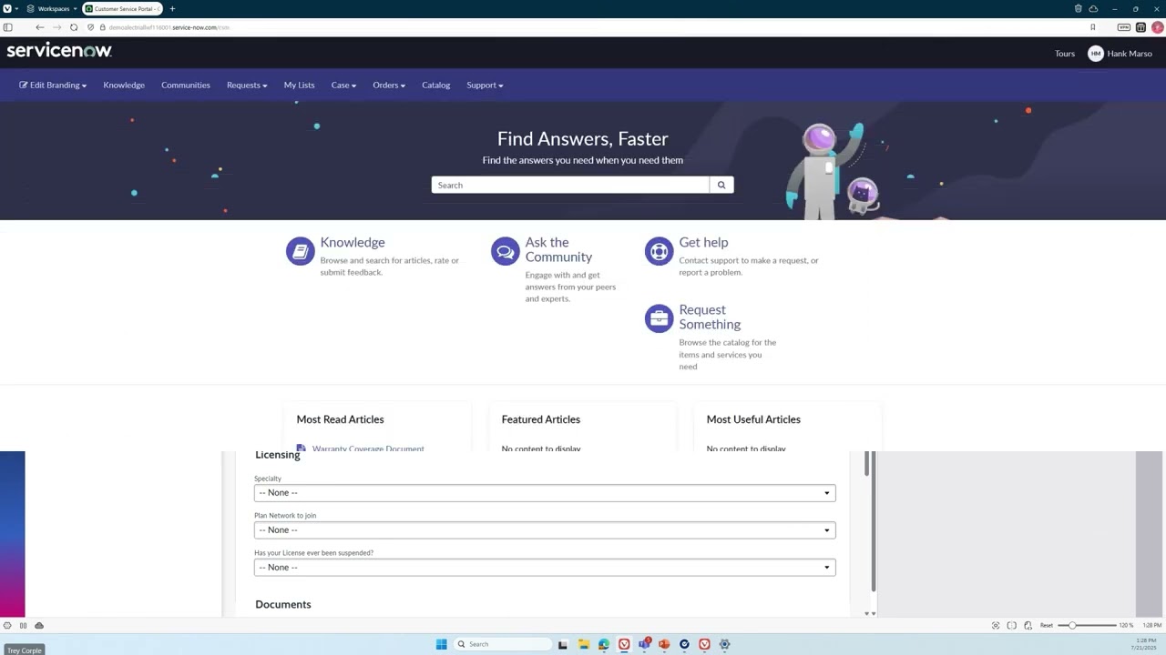Open Get help via the headset icon
Screen dimensions: 1166x655
[x=659, y=250]
